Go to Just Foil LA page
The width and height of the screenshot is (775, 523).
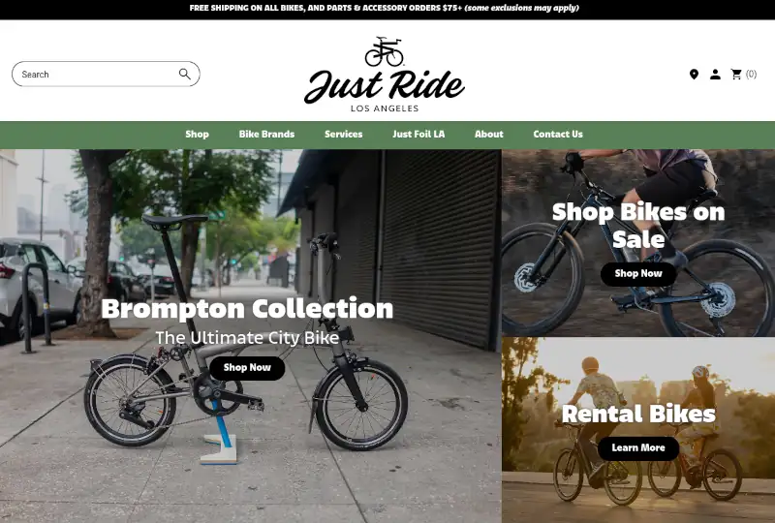[418, 134]
